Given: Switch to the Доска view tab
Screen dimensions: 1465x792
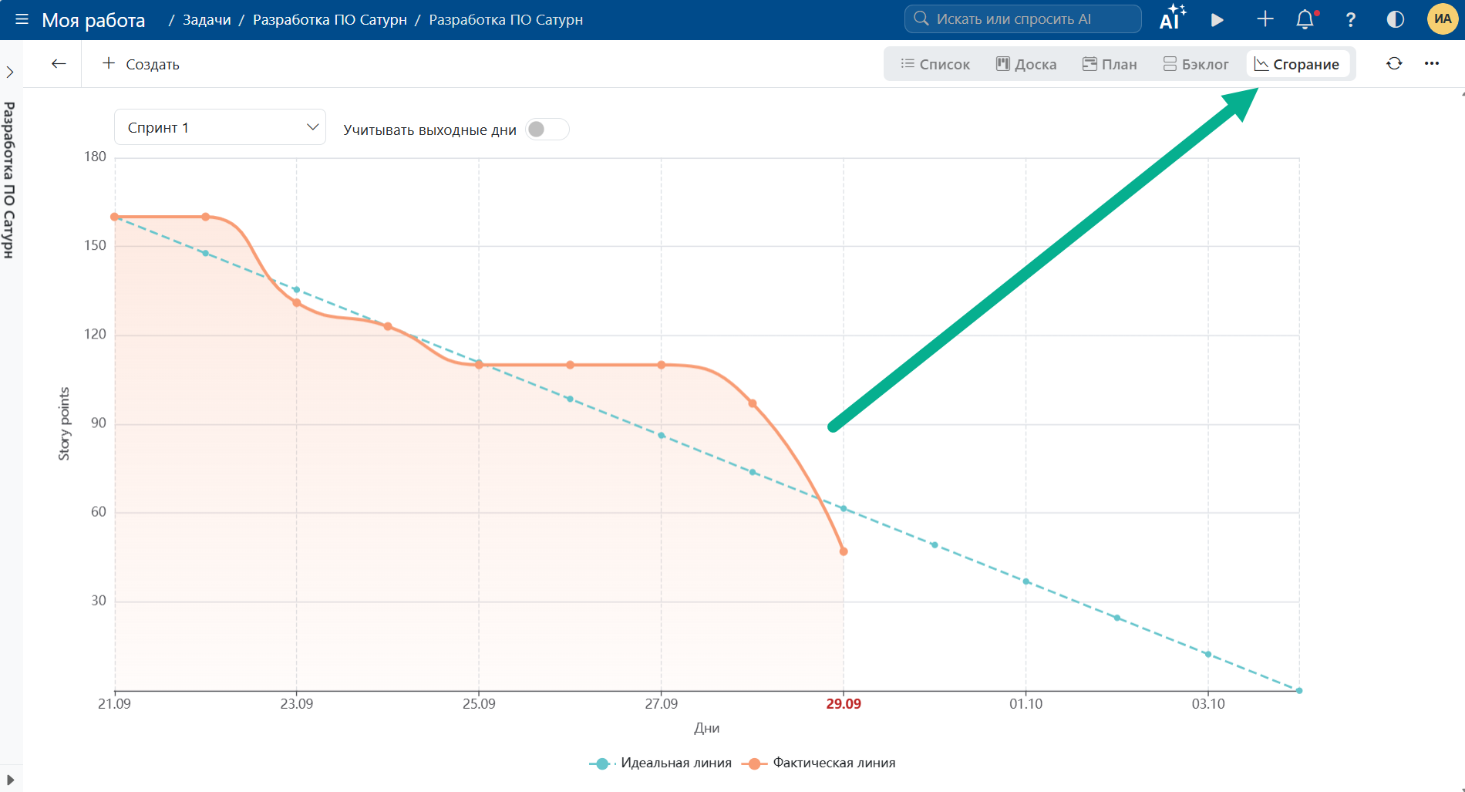Looking at the screenshot, I should pyautogui.click(x=1026, y=64).
